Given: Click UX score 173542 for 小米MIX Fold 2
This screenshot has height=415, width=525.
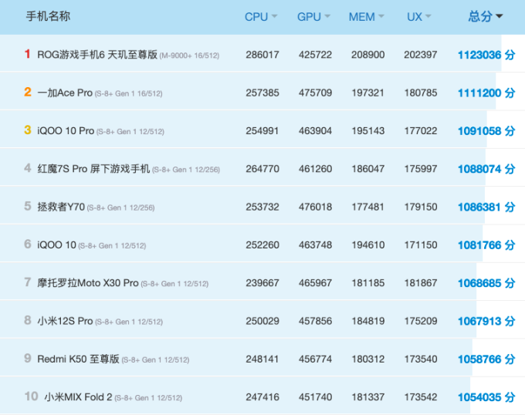Looking at the screenshot, I should point(420,397).
